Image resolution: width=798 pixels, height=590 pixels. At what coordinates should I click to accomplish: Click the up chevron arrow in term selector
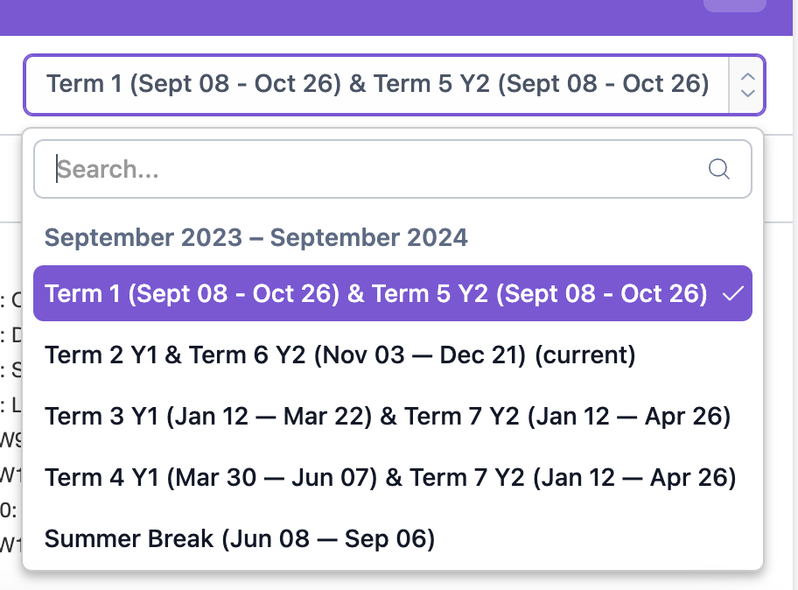(x=747, y=75)
